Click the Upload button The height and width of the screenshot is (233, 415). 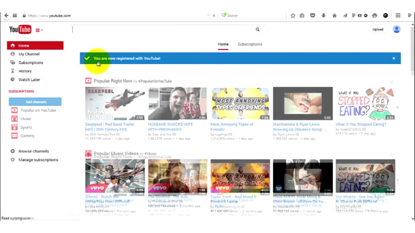pyautogui.click(x=378, y=29)
